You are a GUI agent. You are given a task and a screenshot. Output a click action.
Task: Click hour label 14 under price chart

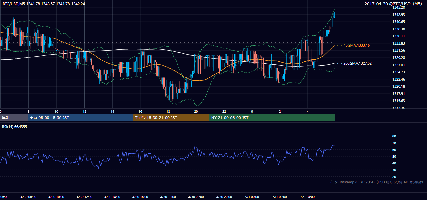click(113, 112)
